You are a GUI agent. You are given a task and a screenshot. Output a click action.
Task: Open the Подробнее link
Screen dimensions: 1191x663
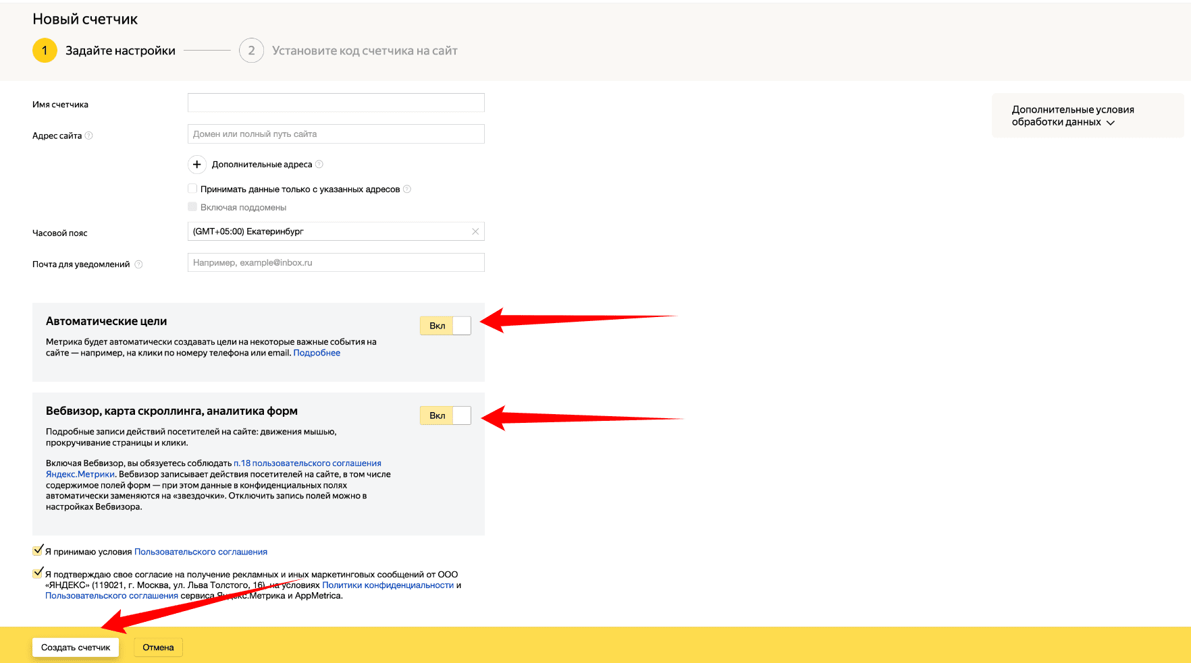pos(317,353)
